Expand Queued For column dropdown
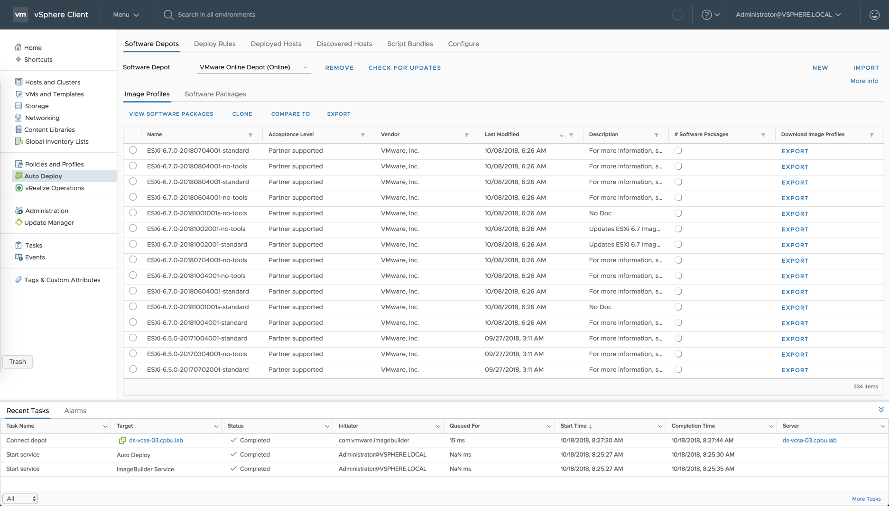889x506 pixels. [x=549, y=426]
